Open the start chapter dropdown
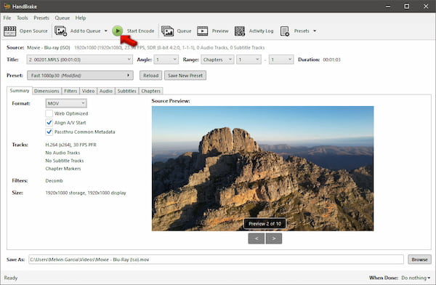Screen dimensions: 436x285 click(x=249, y=60)
